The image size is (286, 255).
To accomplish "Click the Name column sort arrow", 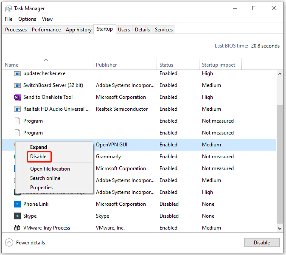I will click(x=46, y=60).
